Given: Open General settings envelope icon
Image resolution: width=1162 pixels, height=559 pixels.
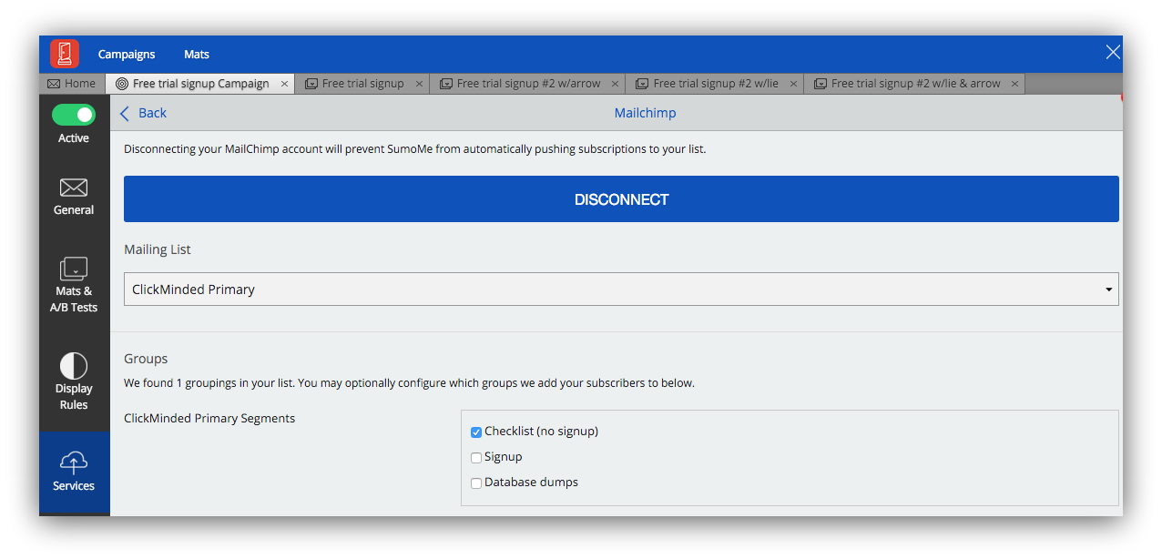Looking at the screenshot, I should click(74, 188).
